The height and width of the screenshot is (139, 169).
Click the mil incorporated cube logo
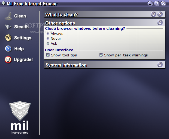click(x=20, y=117)
